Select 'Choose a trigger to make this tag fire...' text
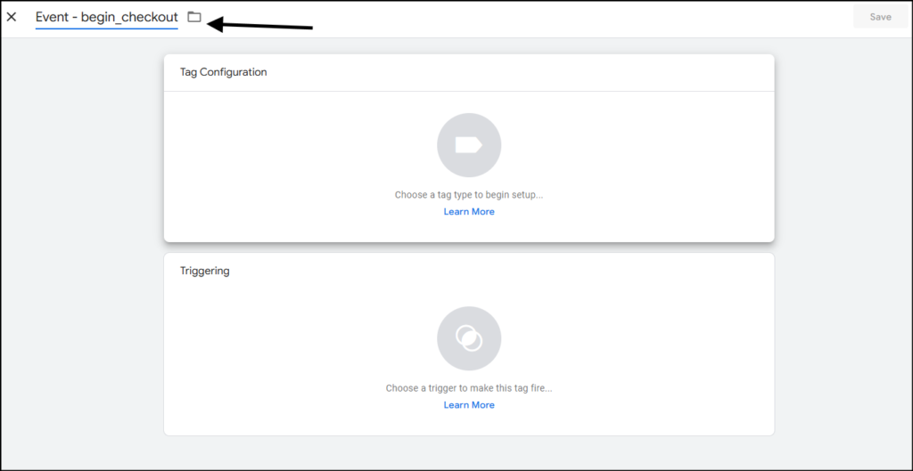The width and height of the screenshot is (913, 471). [x=469, y=388]
